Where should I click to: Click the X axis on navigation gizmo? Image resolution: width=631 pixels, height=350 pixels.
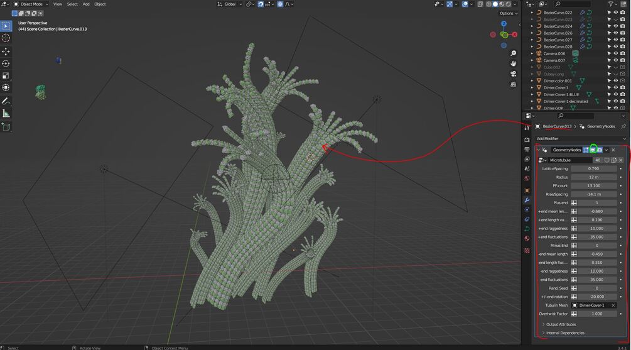click(x=514, y=35)
